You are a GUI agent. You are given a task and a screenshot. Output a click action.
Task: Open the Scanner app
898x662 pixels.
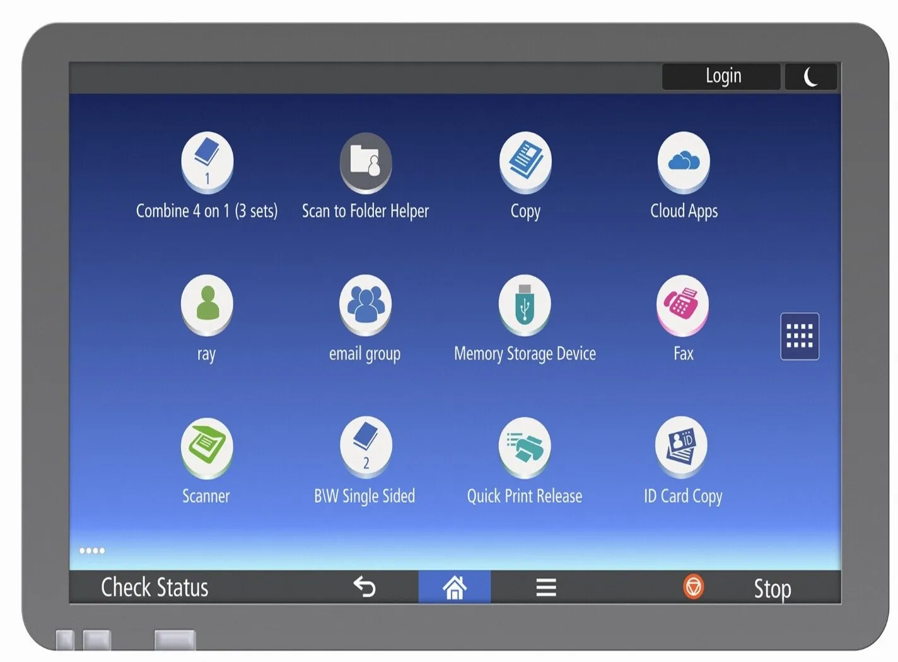click(x=207, y=447)
